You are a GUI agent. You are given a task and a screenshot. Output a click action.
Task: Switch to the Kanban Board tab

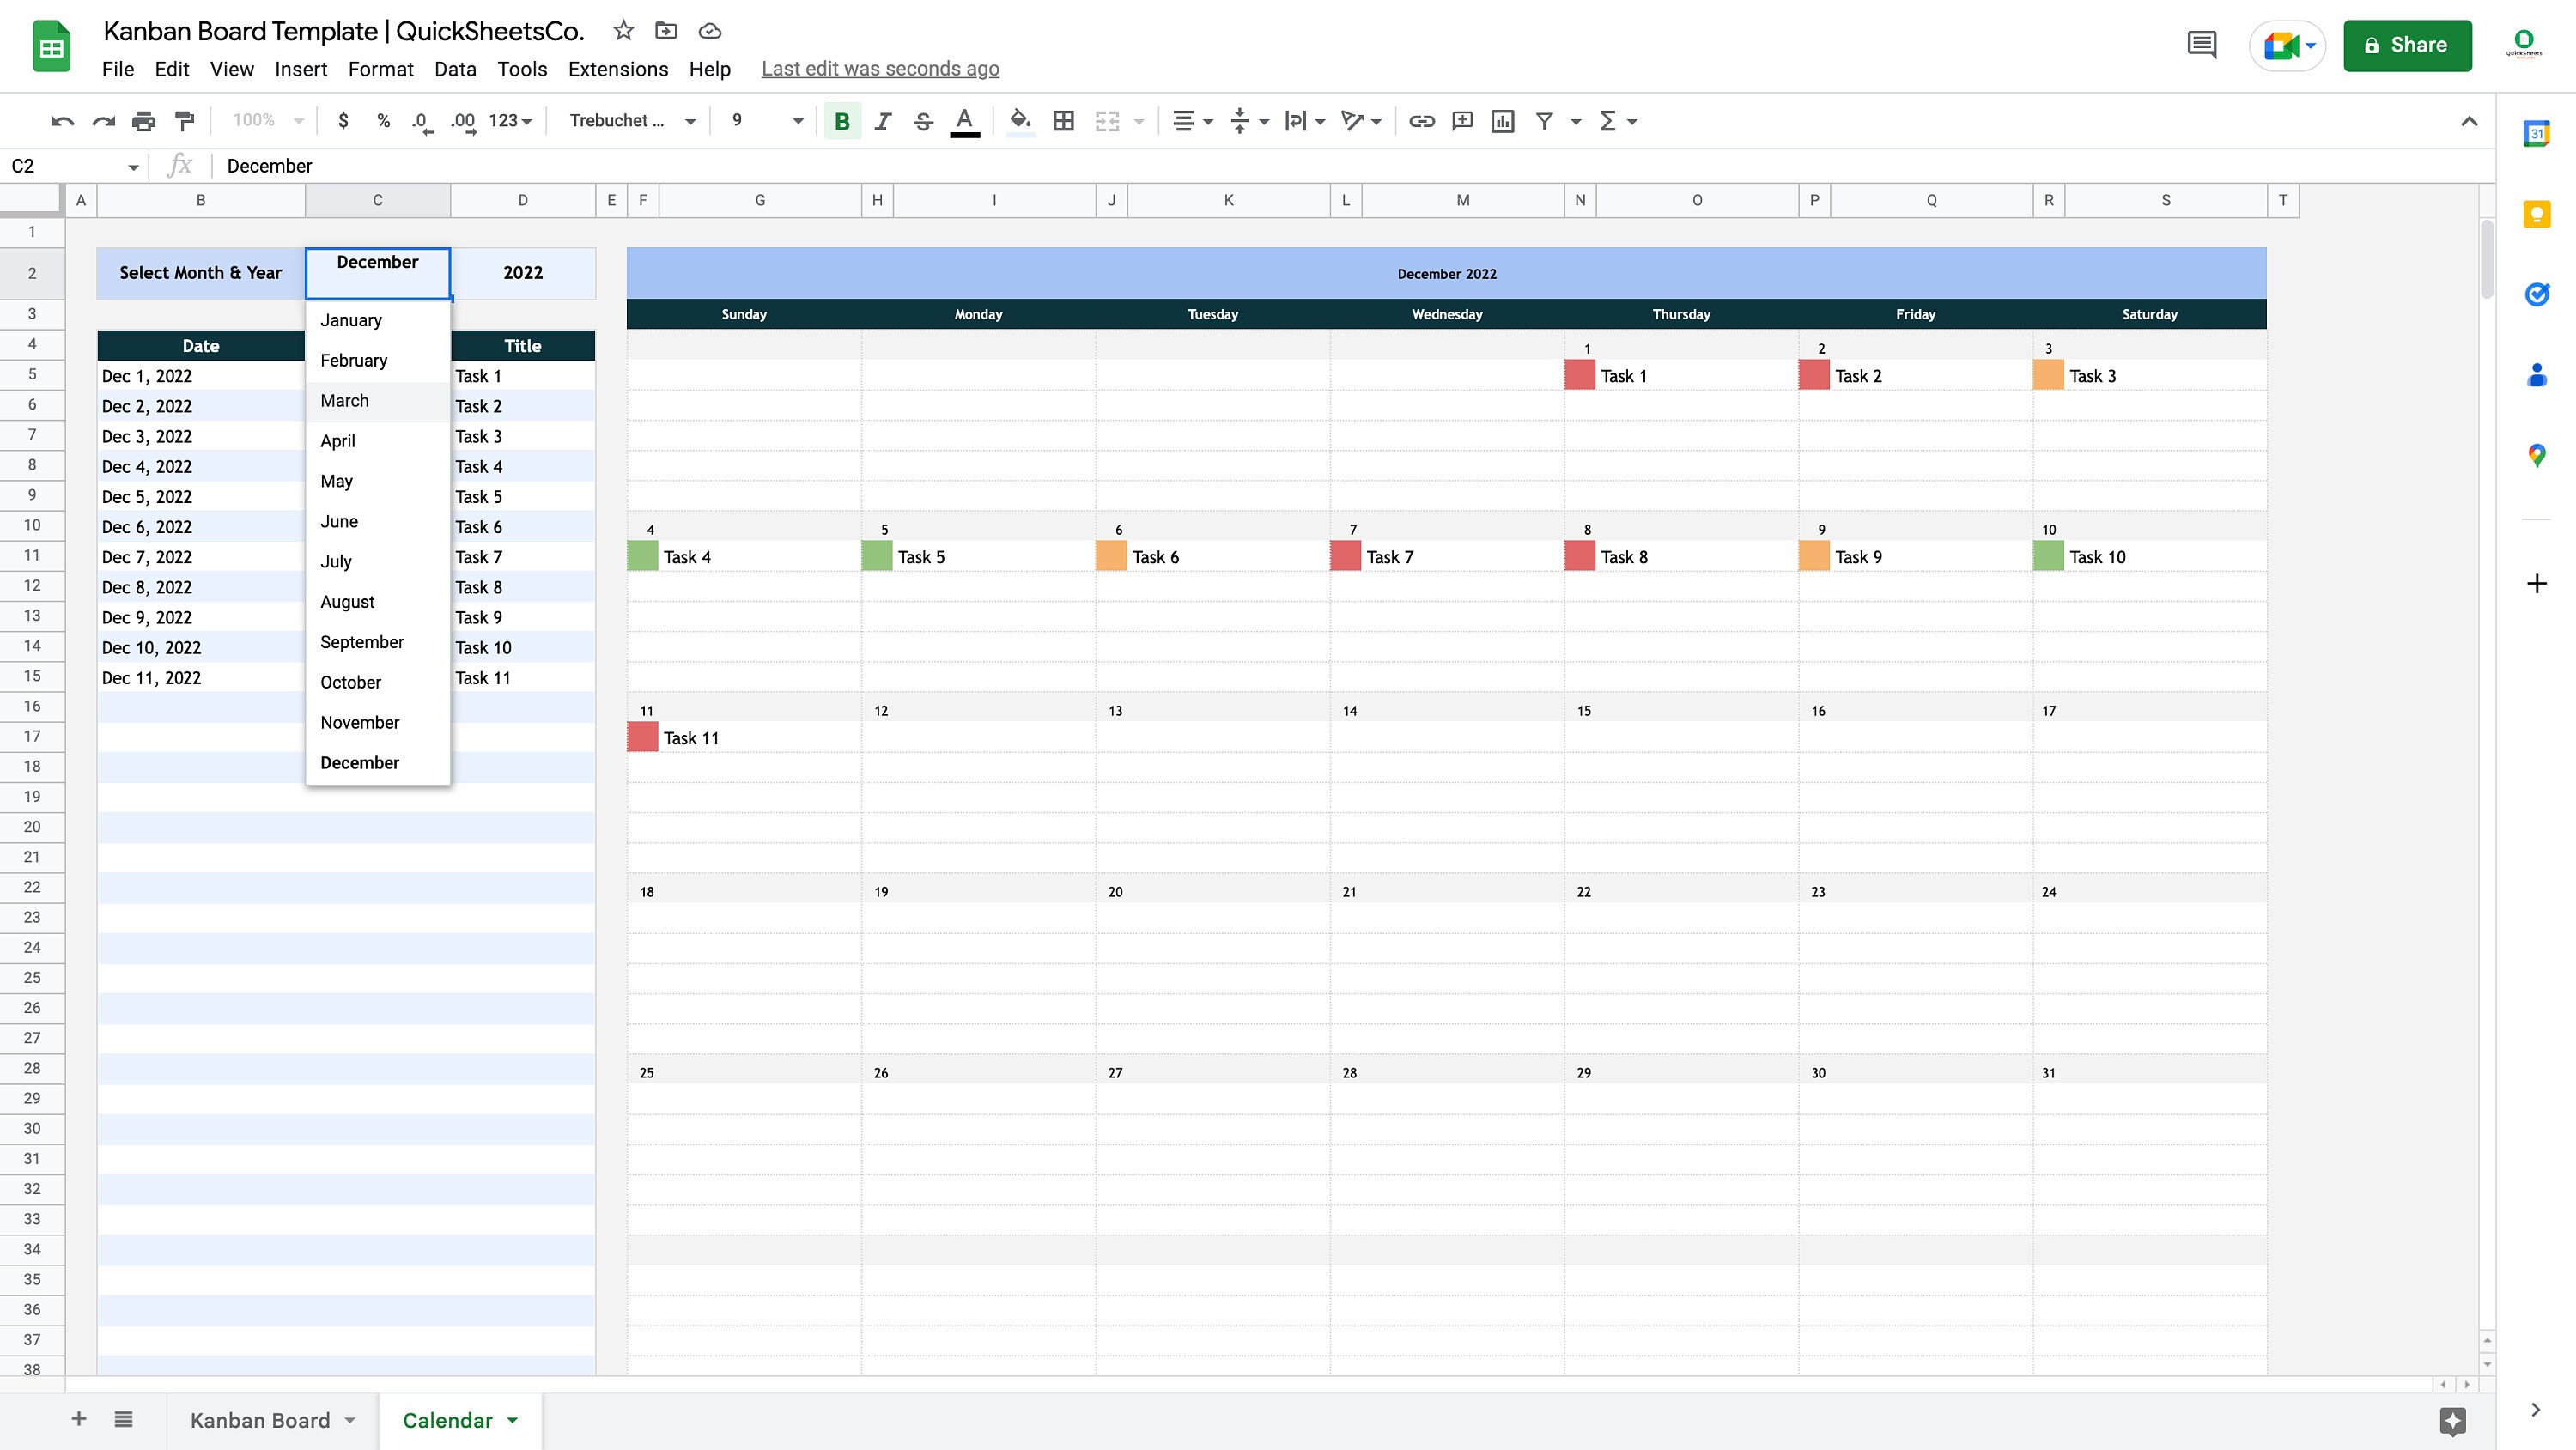coord(261,1419)
